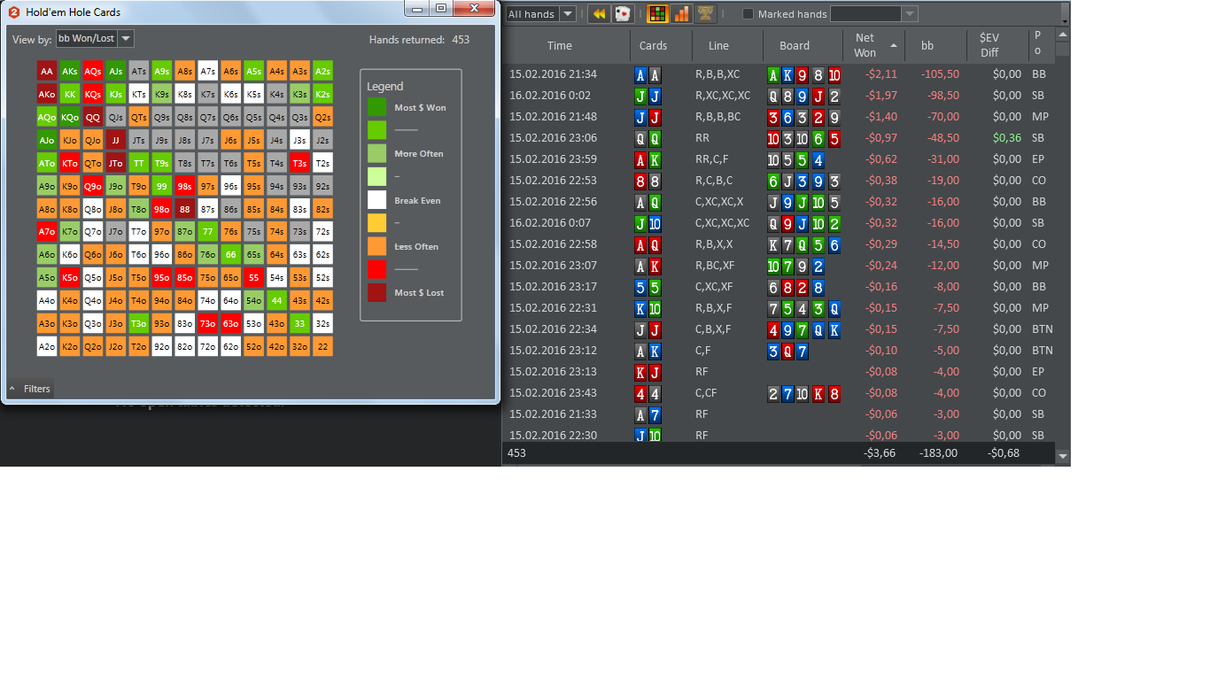This screenshot has height=680, width=1210.
Task: Open the orange bar chart icon
Action: coord(681,14)
